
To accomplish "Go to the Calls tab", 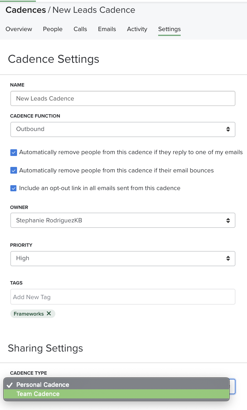I will [x=80, y=29].
